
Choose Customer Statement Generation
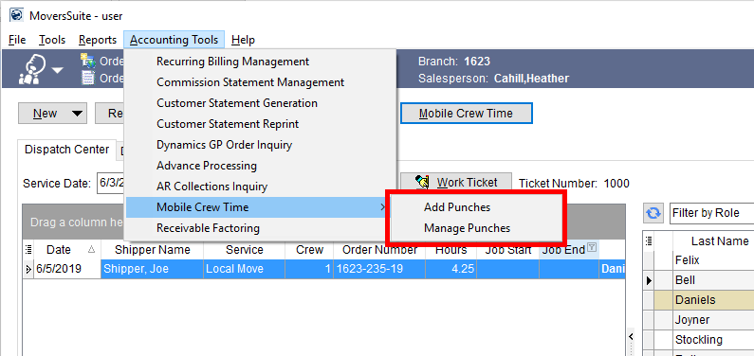click(260, 103)
